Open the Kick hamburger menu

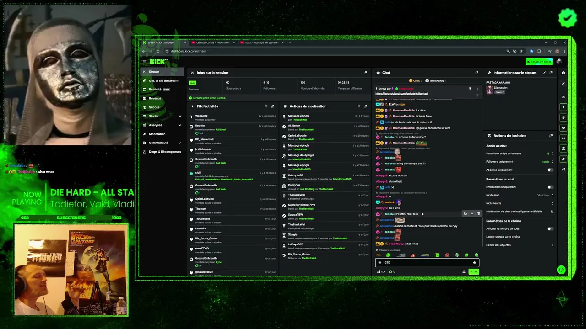[144, 62]
